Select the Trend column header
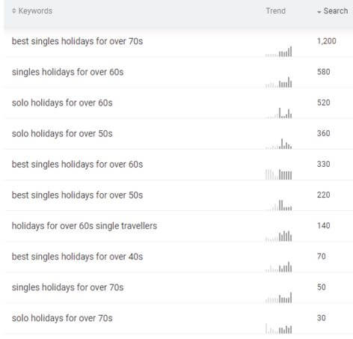 [275, 11]
